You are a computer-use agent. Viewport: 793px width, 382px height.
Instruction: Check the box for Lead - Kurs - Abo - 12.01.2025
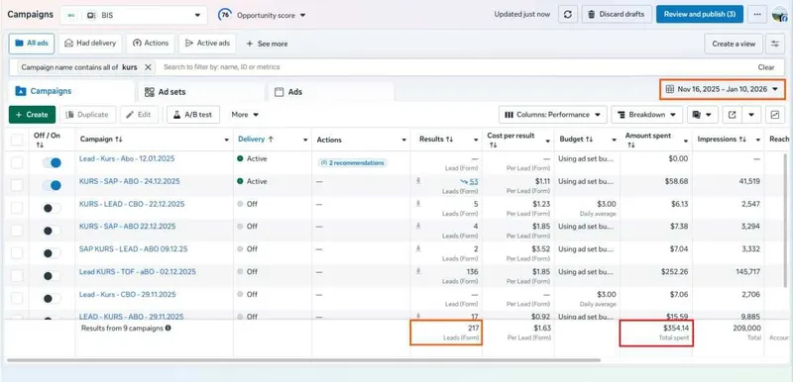[x=17, y=162]
